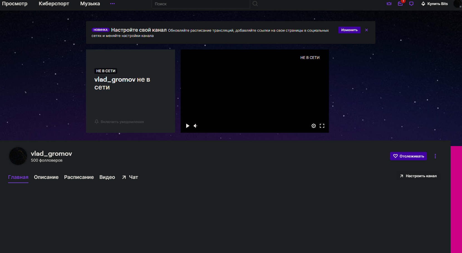Select the Главная tab

click(18, 177)
